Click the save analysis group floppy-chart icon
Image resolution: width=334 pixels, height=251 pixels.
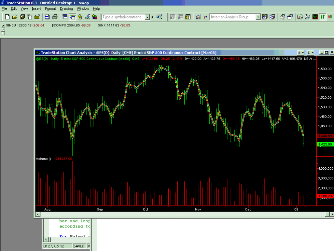[265, 17]
